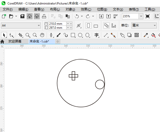Select the Parallel Dimension tool
The width and height of the screenshot is (160, 132).
pos(106,35)
